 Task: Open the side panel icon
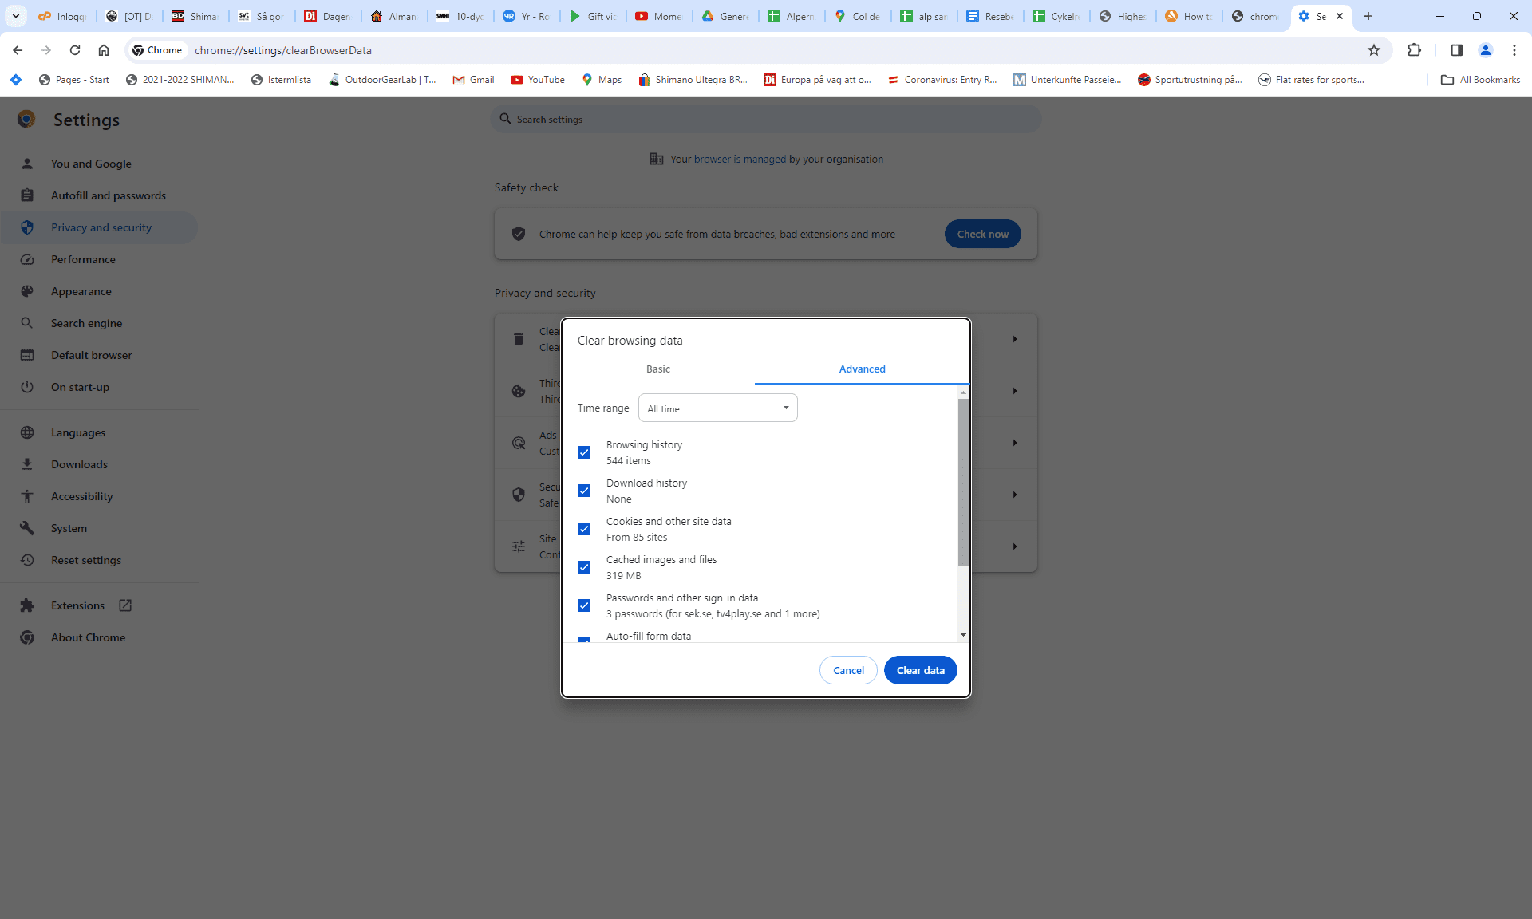click(x=1456, y=50)
